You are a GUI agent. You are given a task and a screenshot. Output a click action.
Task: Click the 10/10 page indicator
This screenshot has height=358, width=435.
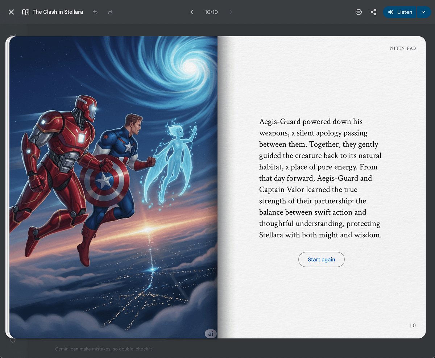211,12
